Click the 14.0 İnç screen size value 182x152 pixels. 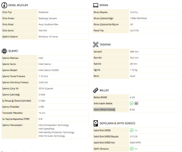coord(134,12)
